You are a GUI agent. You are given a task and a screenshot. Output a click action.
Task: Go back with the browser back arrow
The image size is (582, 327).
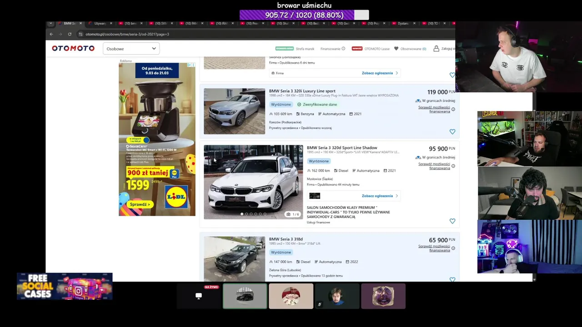coord(51,34)
